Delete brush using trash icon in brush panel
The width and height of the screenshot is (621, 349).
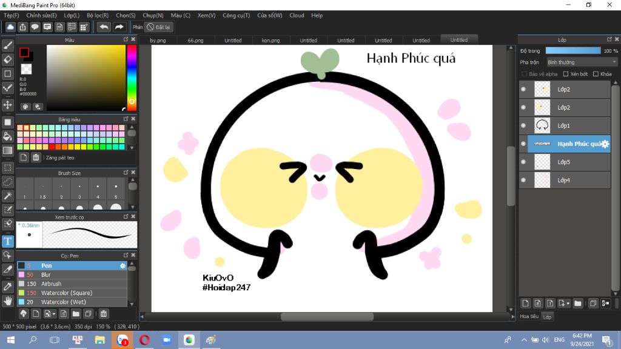tap(103, 314)
